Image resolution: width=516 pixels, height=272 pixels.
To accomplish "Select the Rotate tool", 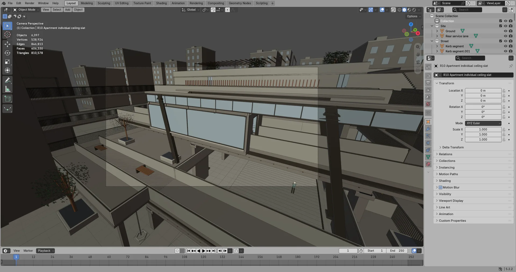I will tap(8, 53).
